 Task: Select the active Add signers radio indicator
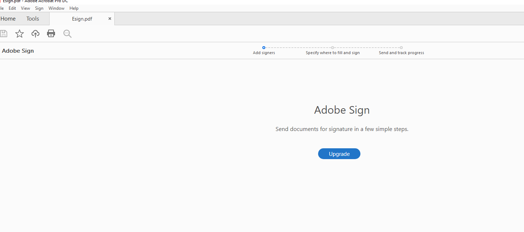point(263,47)
